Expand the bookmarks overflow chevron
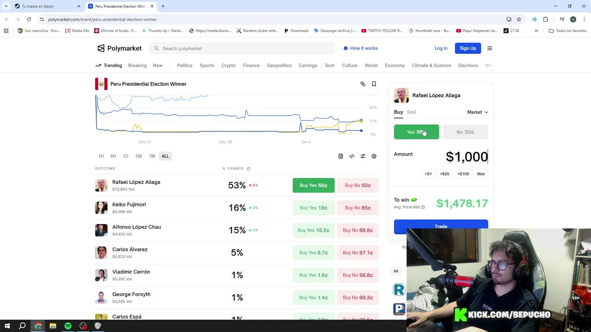The width and height of the screenshot is (591, 332). (536, 31)
